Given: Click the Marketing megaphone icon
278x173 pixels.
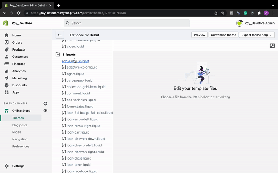Looking at the screenshot, I should [7, 78].
